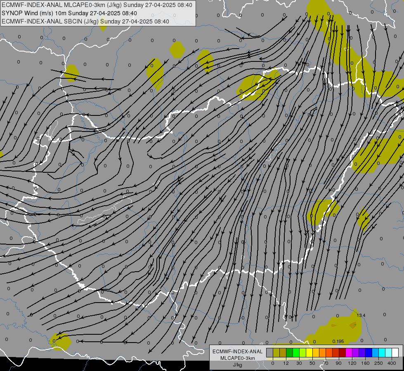Click the 0.195 value on the map
This screenshot has width=404, height=371.
click(338, 341)
